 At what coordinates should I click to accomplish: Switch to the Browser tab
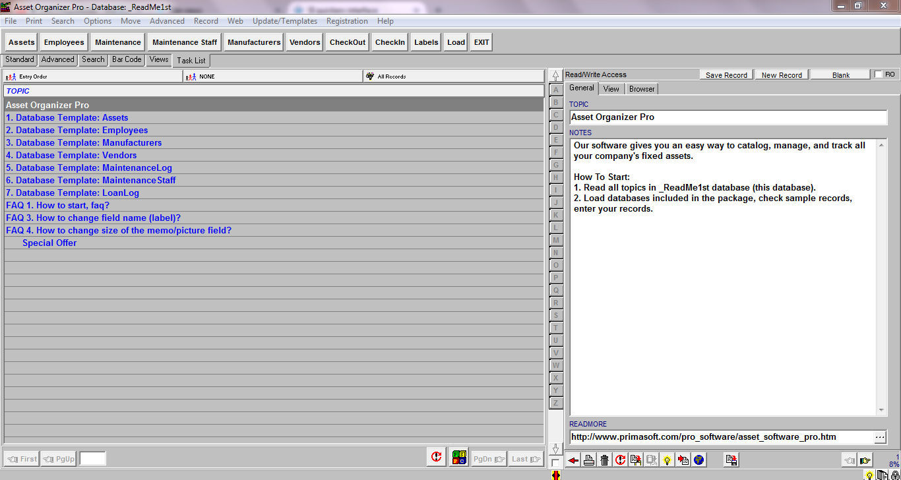[x=641, y=88]
